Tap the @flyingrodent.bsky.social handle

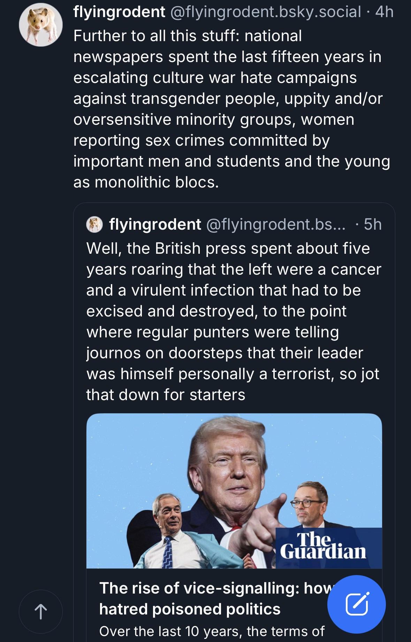click(x=265, y=12)
